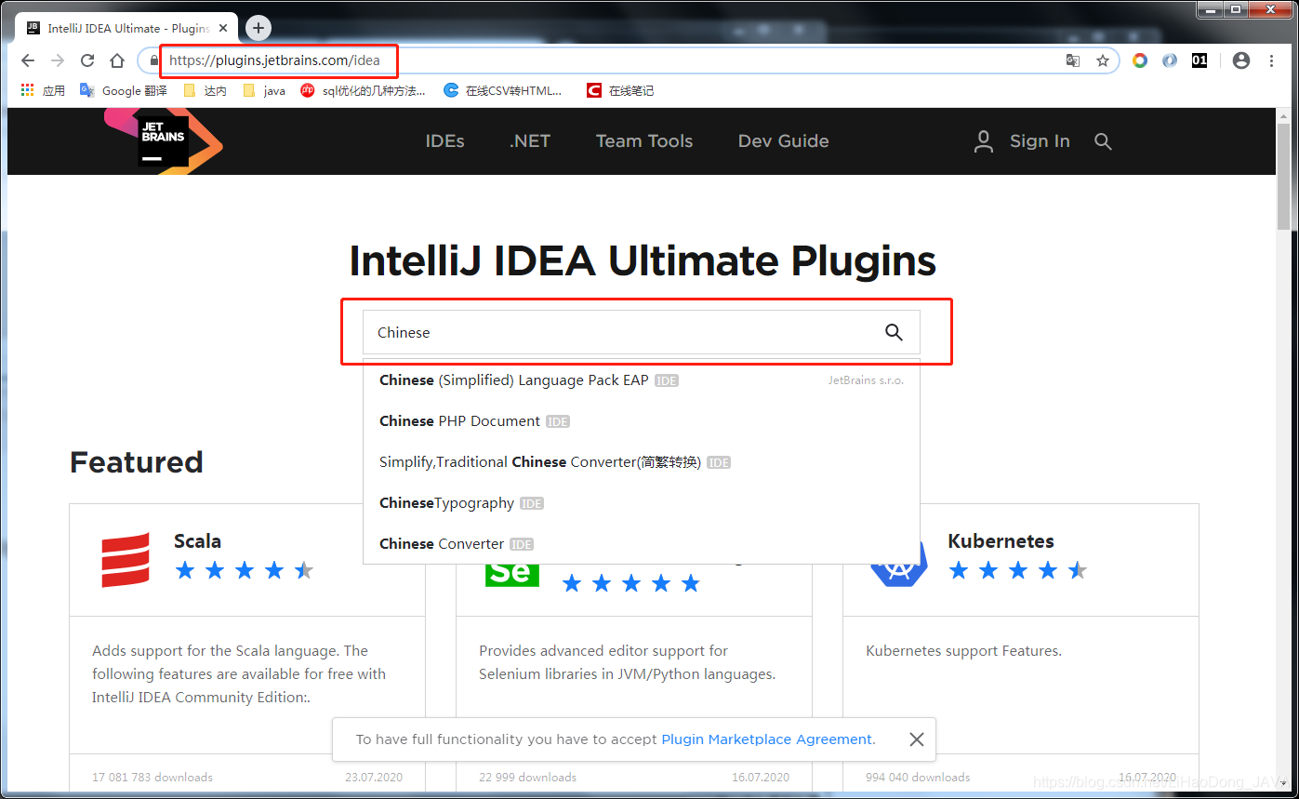Click the Selenium plugin logo
1299x799 pixels.
pyautogui.click(x=511, y=575)
